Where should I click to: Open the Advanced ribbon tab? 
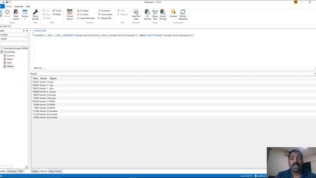point(19,6)
